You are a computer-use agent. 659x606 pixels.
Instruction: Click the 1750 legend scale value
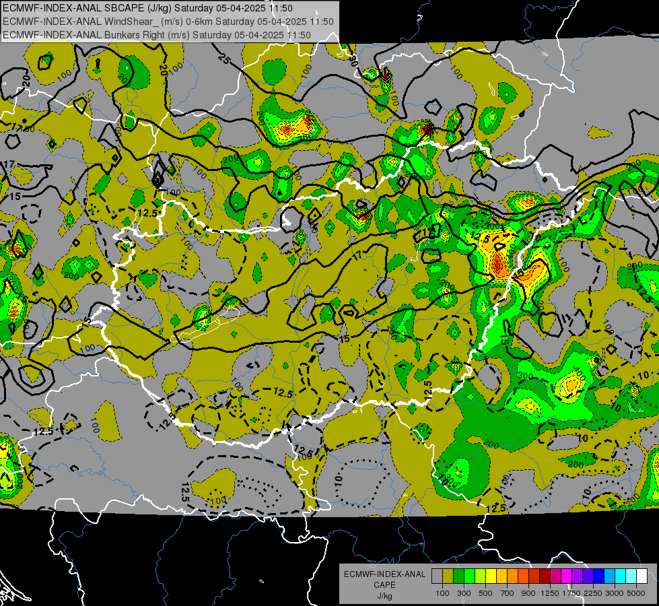click(x=572, y=593)
